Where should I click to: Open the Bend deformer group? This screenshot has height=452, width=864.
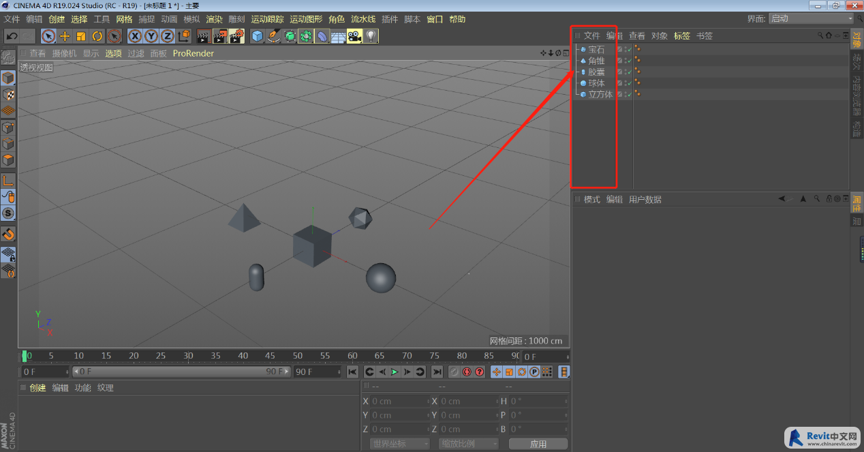click(x=322, y=36)
